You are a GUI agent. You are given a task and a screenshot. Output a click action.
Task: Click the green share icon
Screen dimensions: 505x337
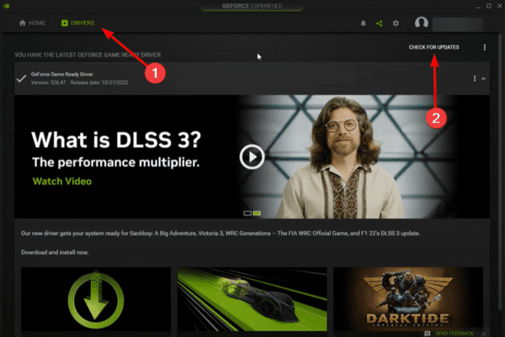(x=380, y=24)
